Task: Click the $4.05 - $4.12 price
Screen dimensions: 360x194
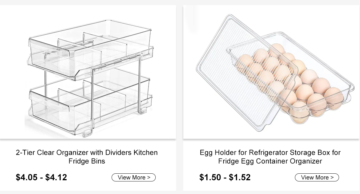Action: [x=41, y=177]
